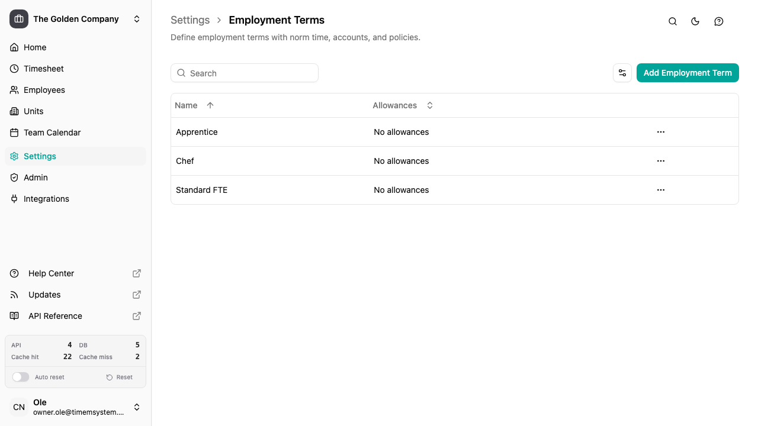Click the filter options icon near Add Employment Term
The height and width of the screenshot is (426, 758).
[622, 73]
